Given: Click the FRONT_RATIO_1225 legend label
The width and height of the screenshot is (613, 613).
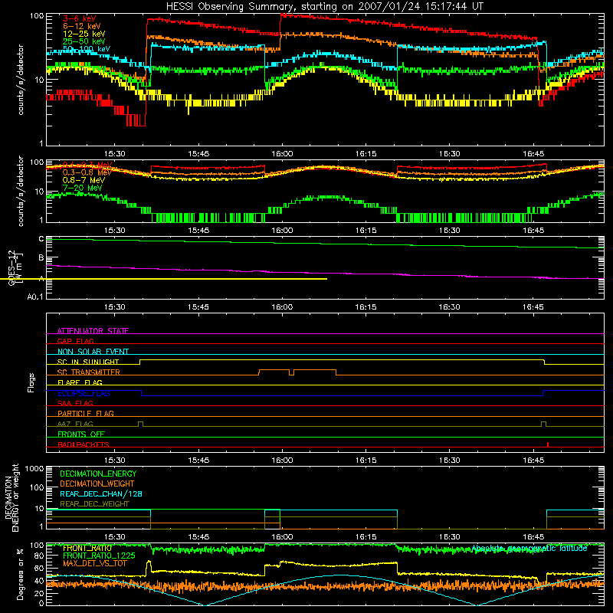Looking at the screenshot, I should pos(99,556).
